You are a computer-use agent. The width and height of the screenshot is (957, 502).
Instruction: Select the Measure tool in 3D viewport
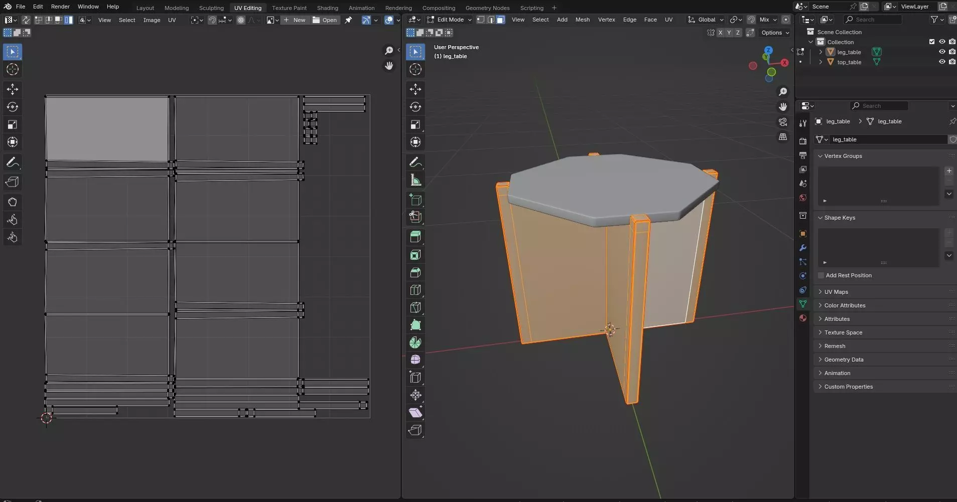[x=416, y=180]
